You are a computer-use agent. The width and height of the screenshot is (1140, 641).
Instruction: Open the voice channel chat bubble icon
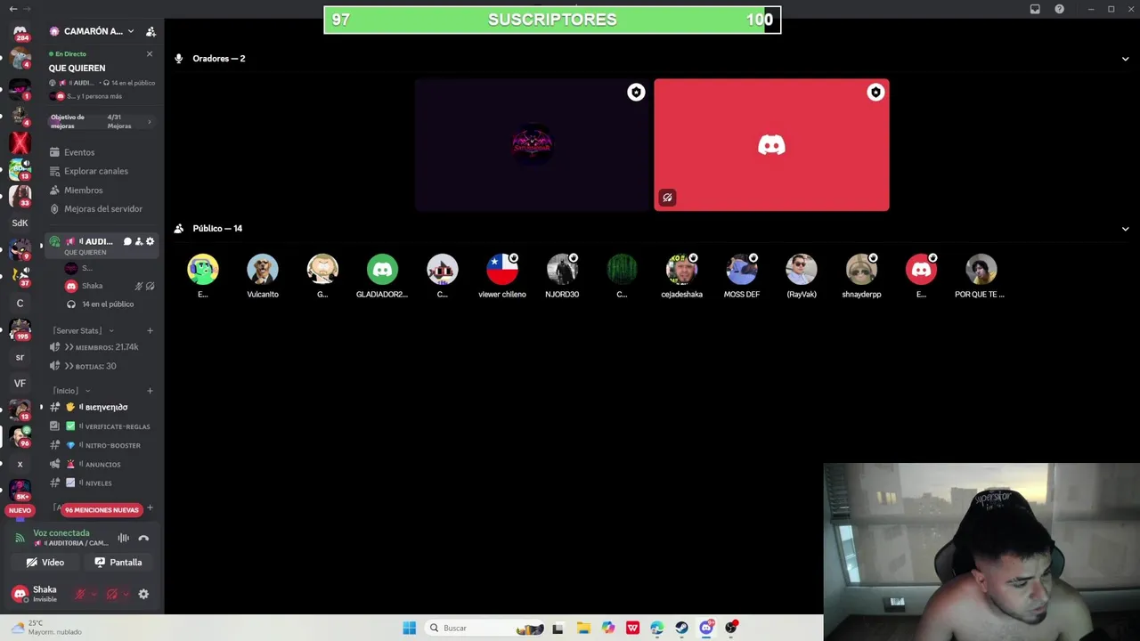[127, 241]
